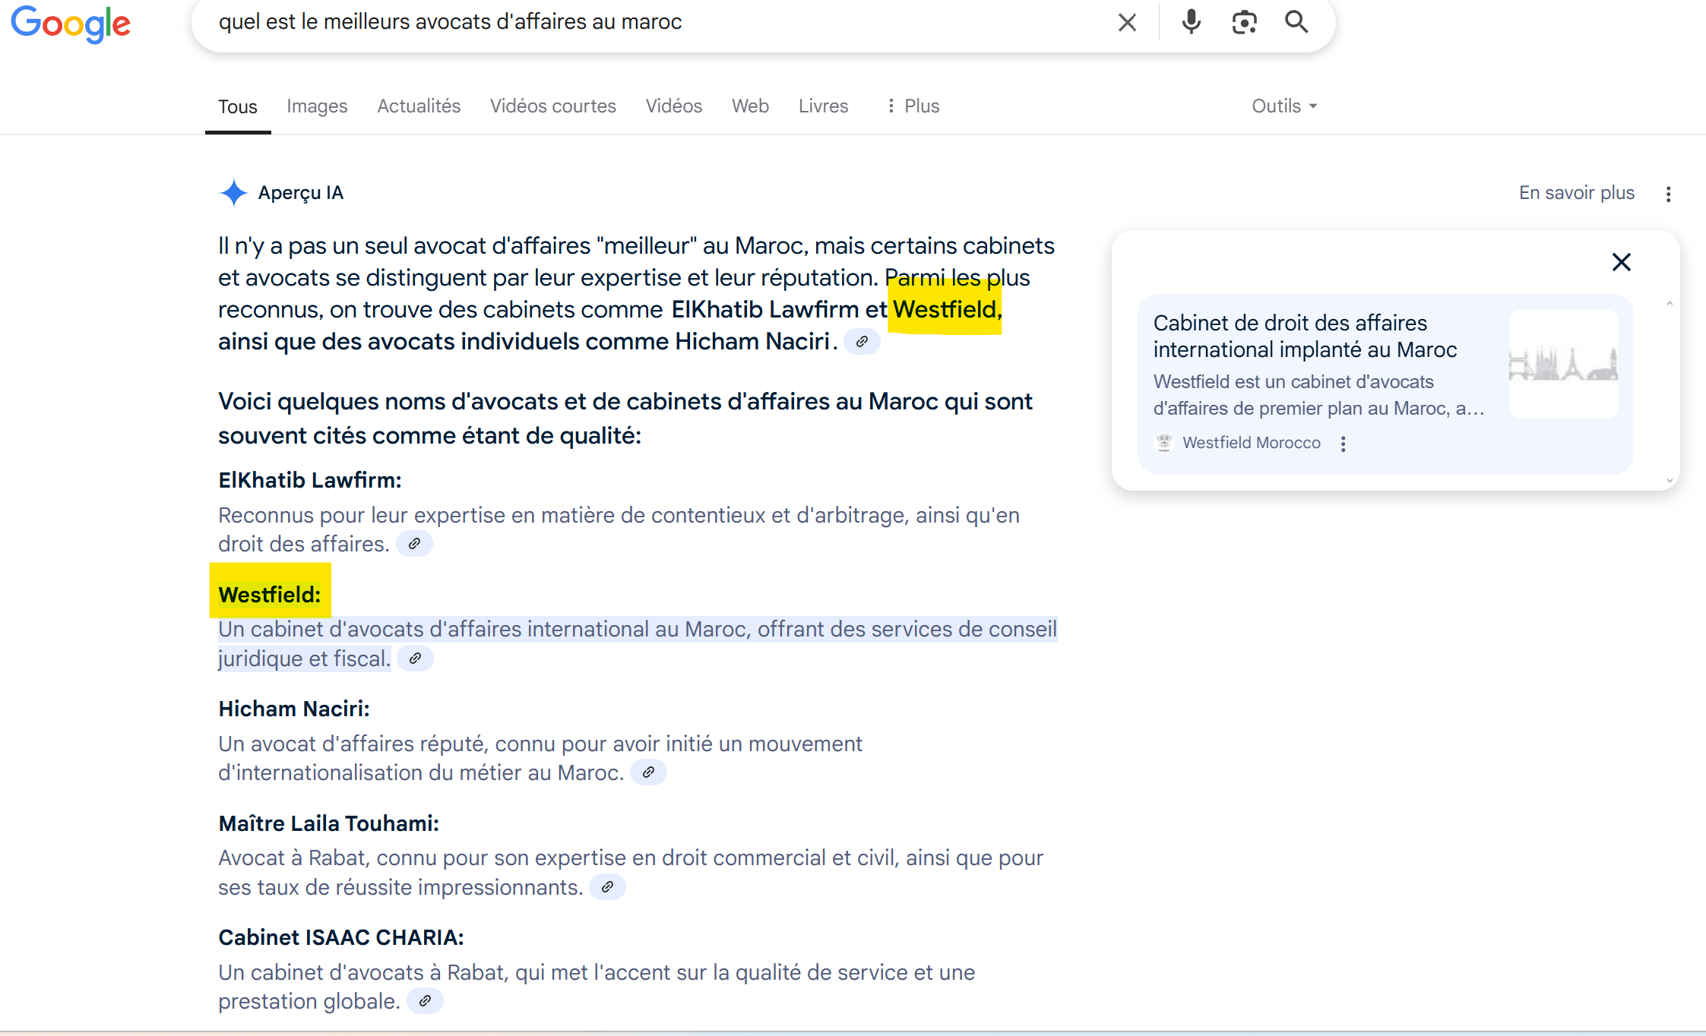1706x1036 pixels.
Task: Click Westfield card snippet text
Action: (x=1318, y=395)
